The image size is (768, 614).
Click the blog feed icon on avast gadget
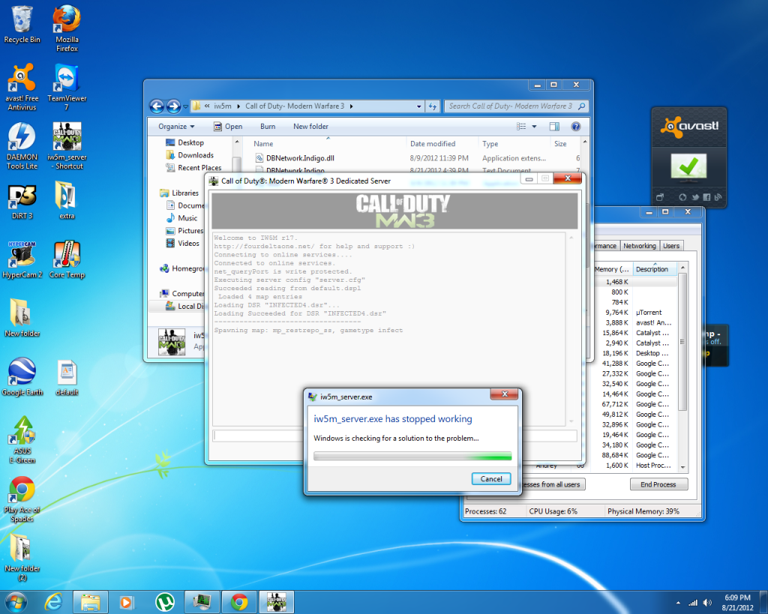tap(718, 197)
